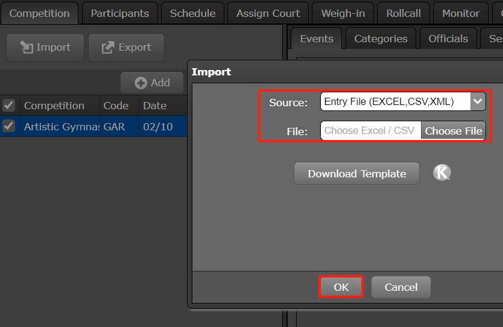Image resolution: width=503 pixels, height=327 pixels.
Task: Select the Officials sub-tab
Action: tap(448, 39)
